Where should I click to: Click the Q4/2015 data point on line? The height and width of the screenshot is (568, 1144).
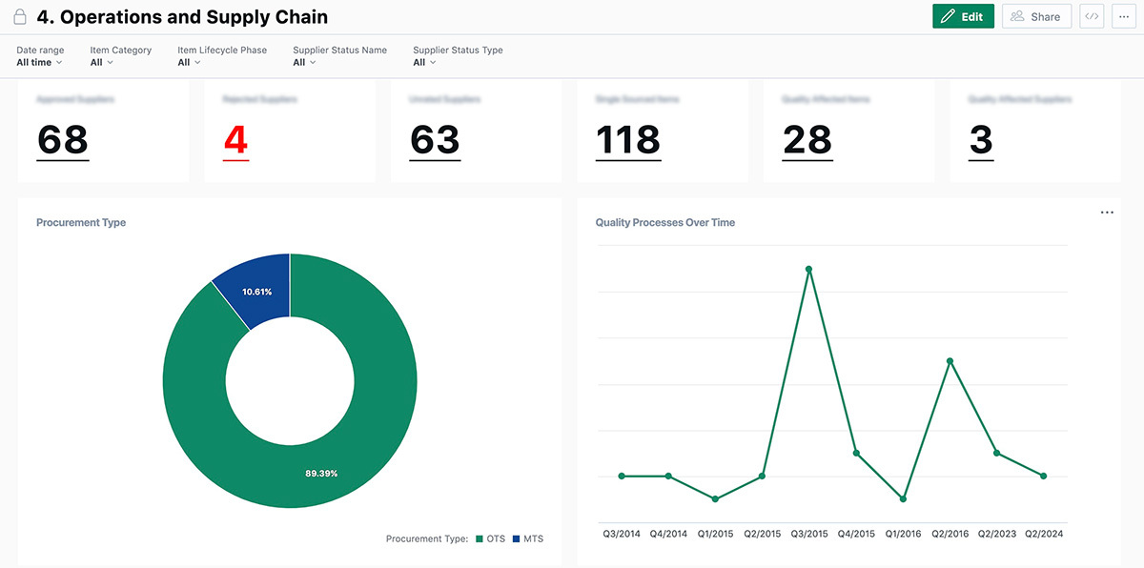[856, 453]
